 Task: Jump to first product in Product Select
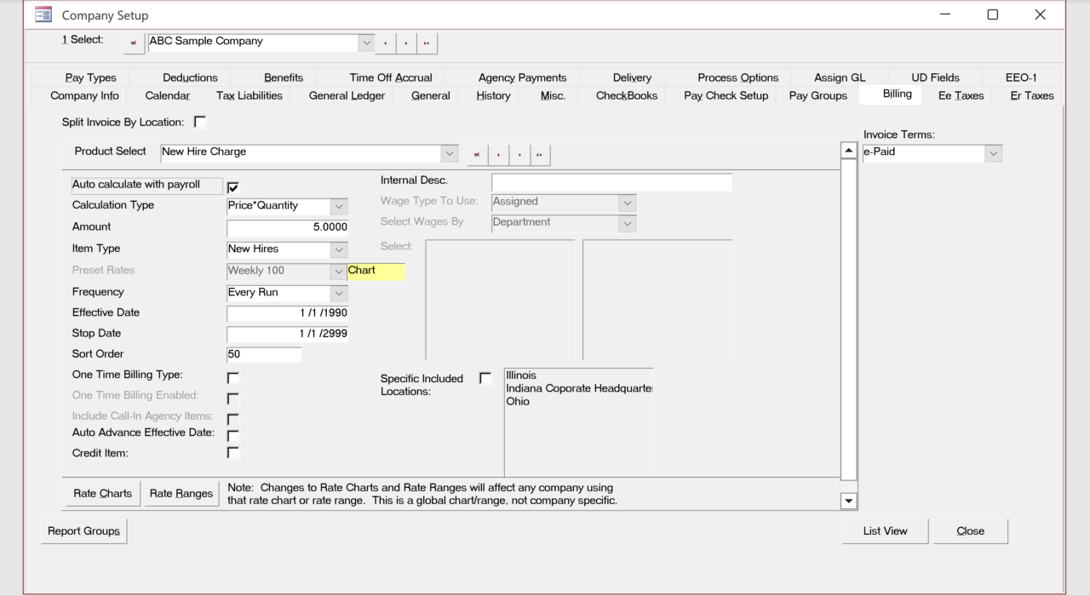pyautogui.click(x=477, y=154)
